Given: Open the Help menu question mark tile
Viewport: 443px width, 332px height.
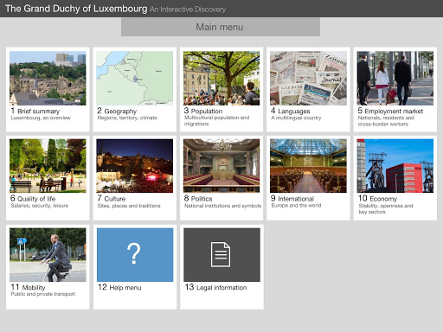Looking at the screenshot, I should 135,255.
